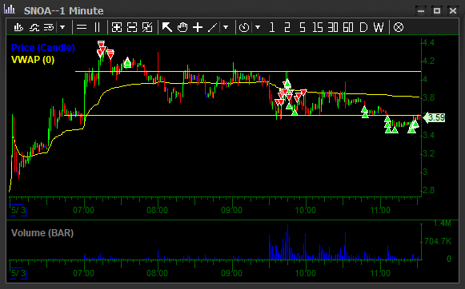The height and width of the screenshot is (289, 465).
Task: Click the zoom out icon
Action: point(132,27)
